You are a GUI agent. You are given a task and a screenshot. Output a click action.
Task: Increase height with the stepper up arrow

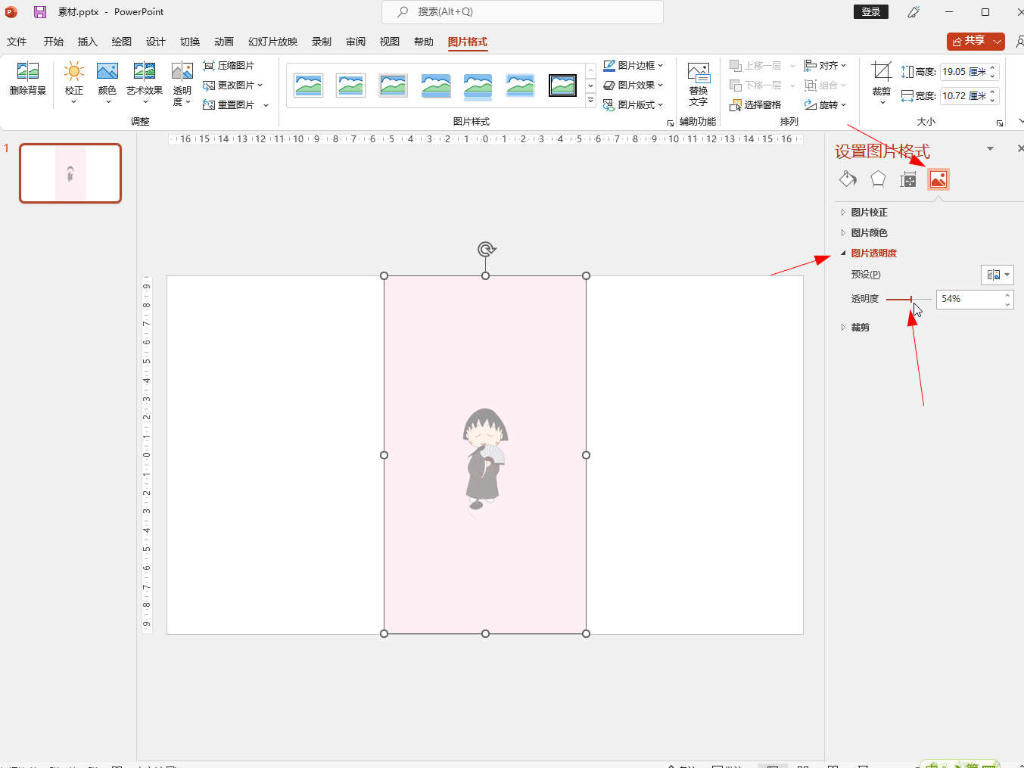click(x=993, y=68)
